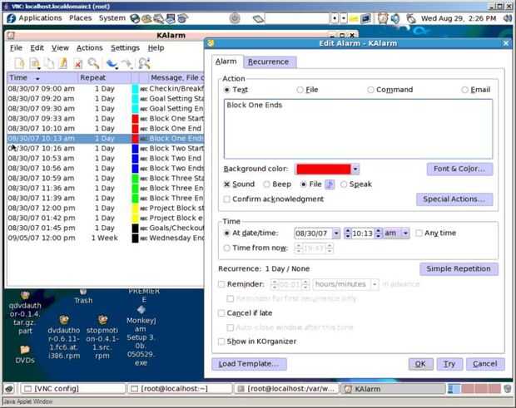Select the stopmotion src.rpm desktop file
The image size is (516, 408).
click(x=102, y=337)
